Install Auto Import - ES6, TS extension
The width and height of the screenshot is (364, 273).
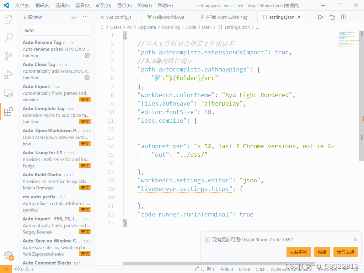[85, 232]
